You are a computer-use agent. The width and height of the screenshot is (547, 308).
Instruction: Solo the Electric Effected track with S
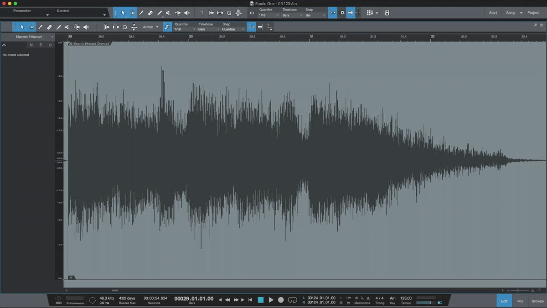41,45
